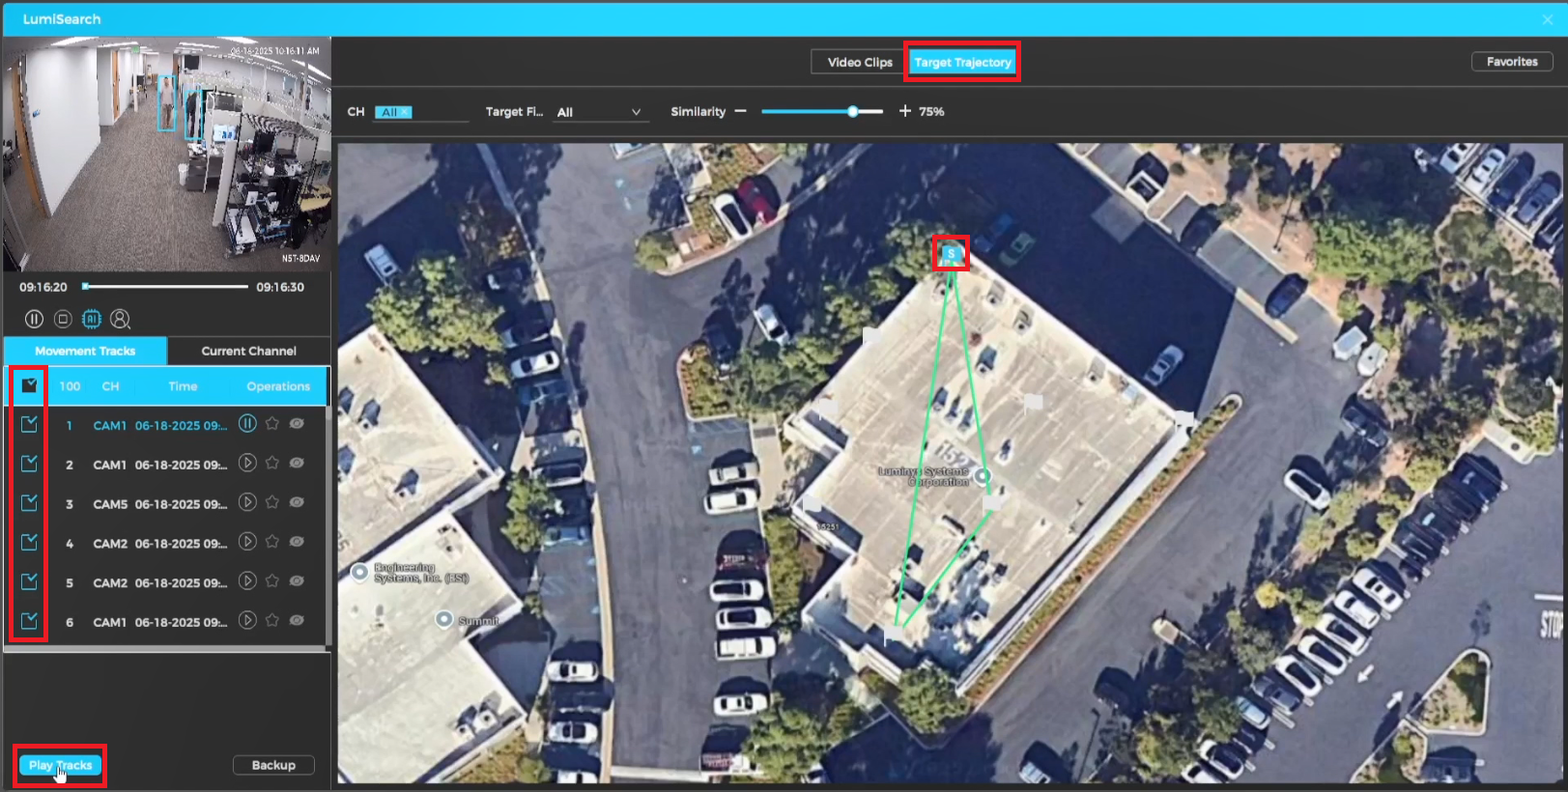Open the Target Filter dropdown
Screen dimensions: 1568x792
pos(599,112)
